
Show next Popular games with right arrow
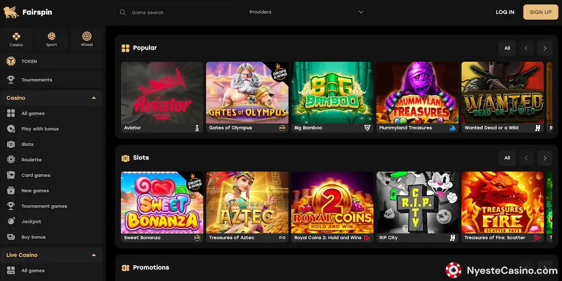coord(545,48)
